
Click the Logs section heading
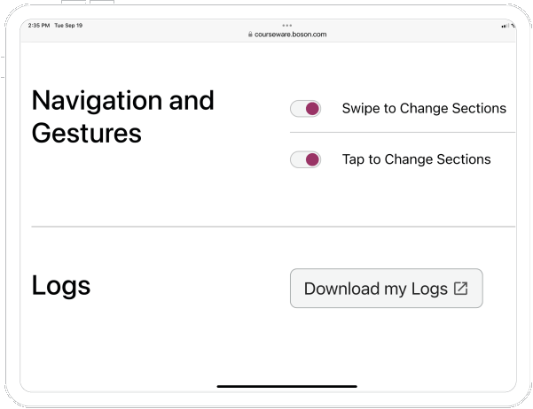(x=61, y=286)
